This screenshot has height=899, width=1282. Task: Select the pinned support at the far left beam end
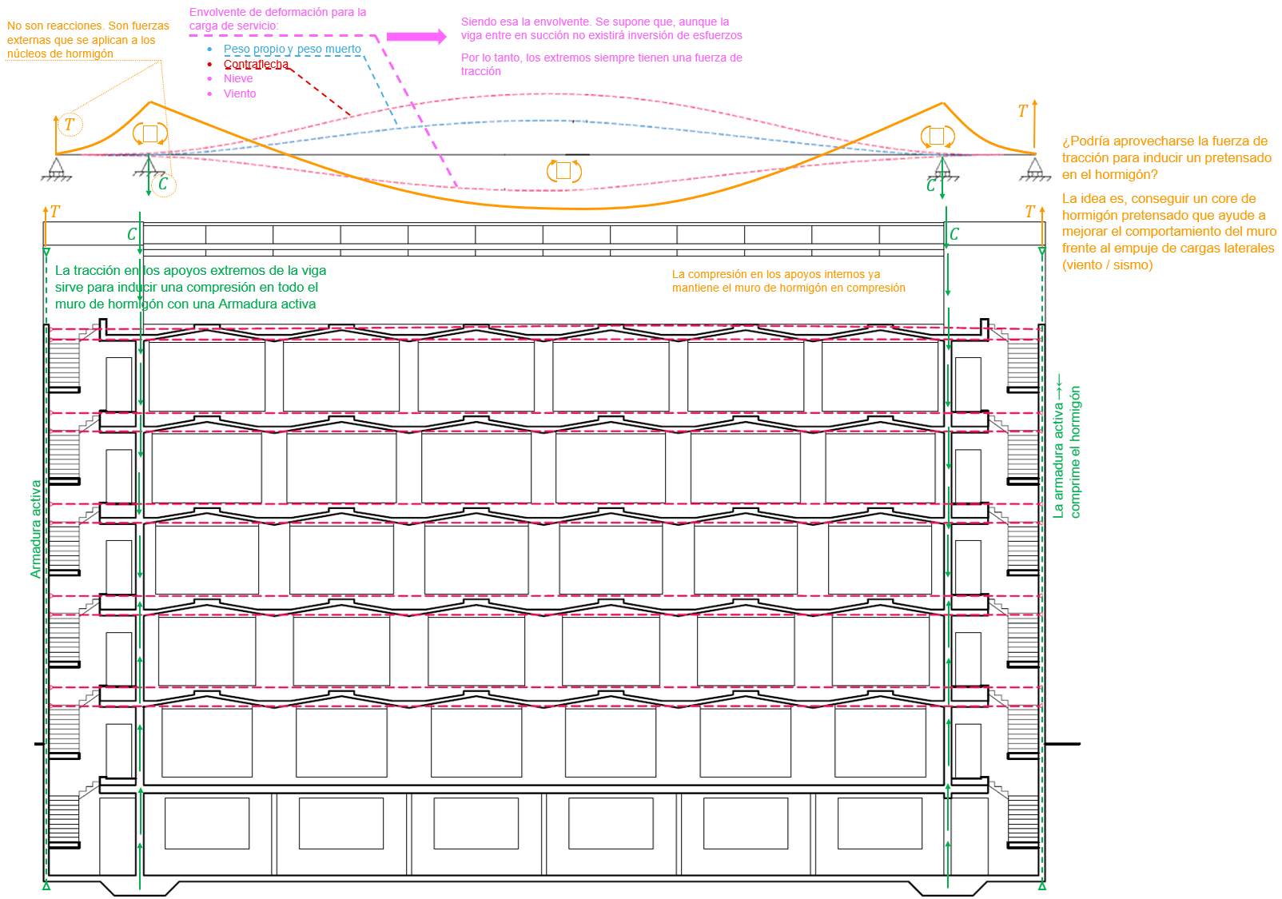point(56,169)
